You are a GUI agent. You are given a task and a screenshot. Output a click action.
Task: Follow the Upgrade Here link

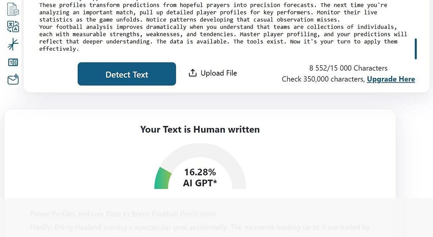point(391,79)
